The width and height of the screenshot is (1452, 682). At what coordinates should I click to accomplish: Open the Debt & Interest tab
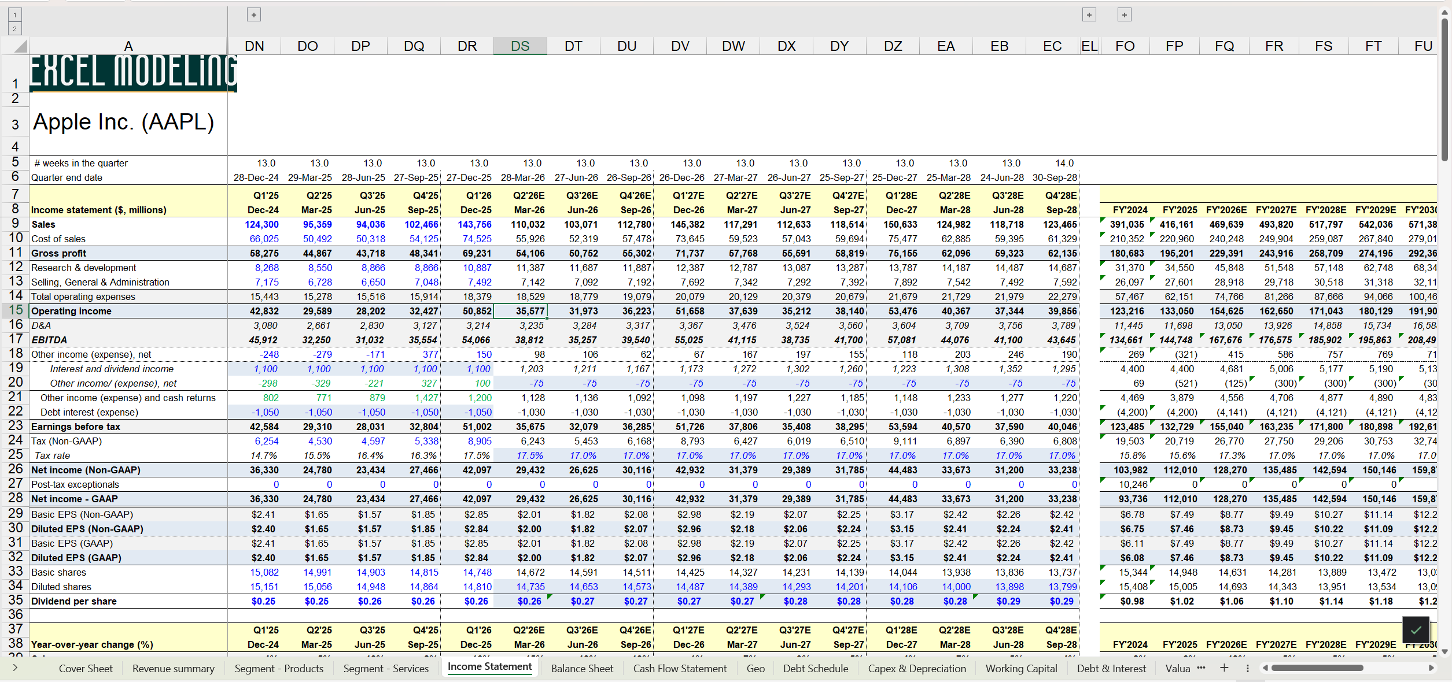point(1111,668)
